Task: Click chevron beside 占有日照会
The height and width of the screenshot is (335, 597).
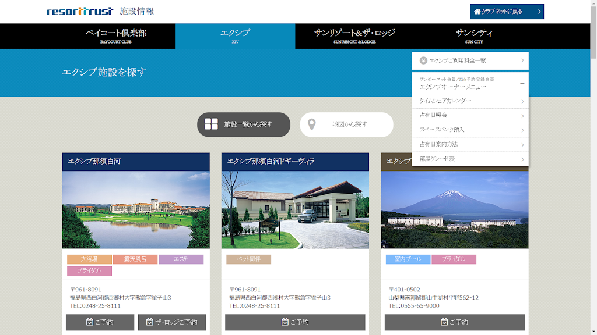Action: pos(522,116)
